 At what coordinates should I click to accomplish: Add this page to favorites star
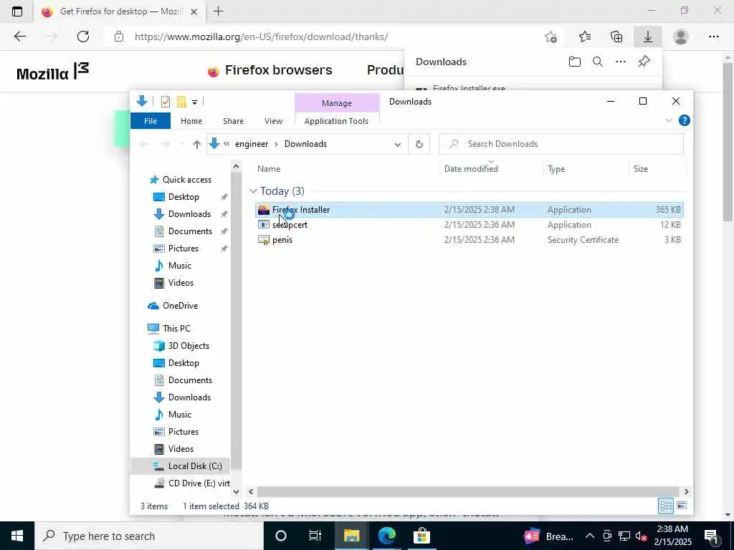pos(551,37)
